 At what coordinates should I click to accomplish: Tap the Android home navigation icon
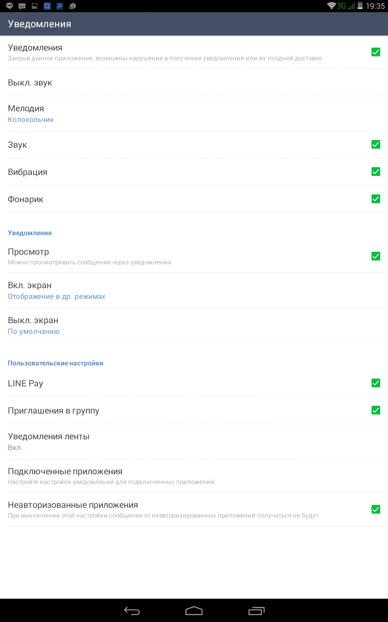click(x=194, y=611)
